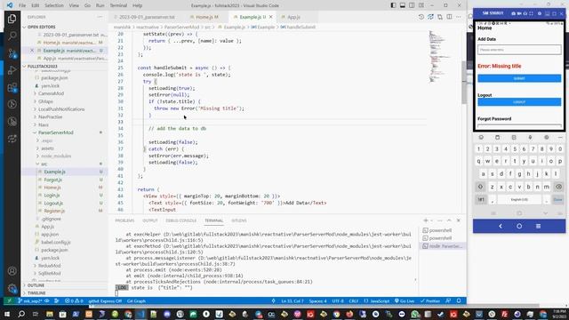Add a new terminal with plus icon

click(x=426, y=220)
